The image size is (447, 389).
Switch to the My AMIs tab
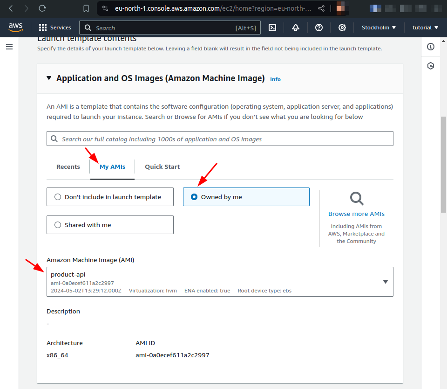pos(112,167)
